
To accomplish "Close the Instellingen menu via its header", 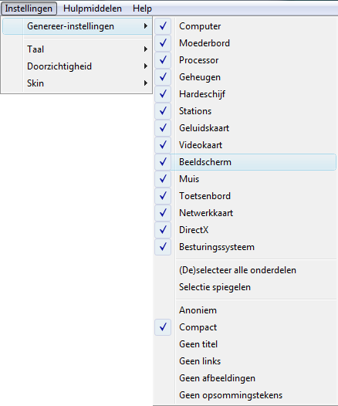I will [29, 8].
